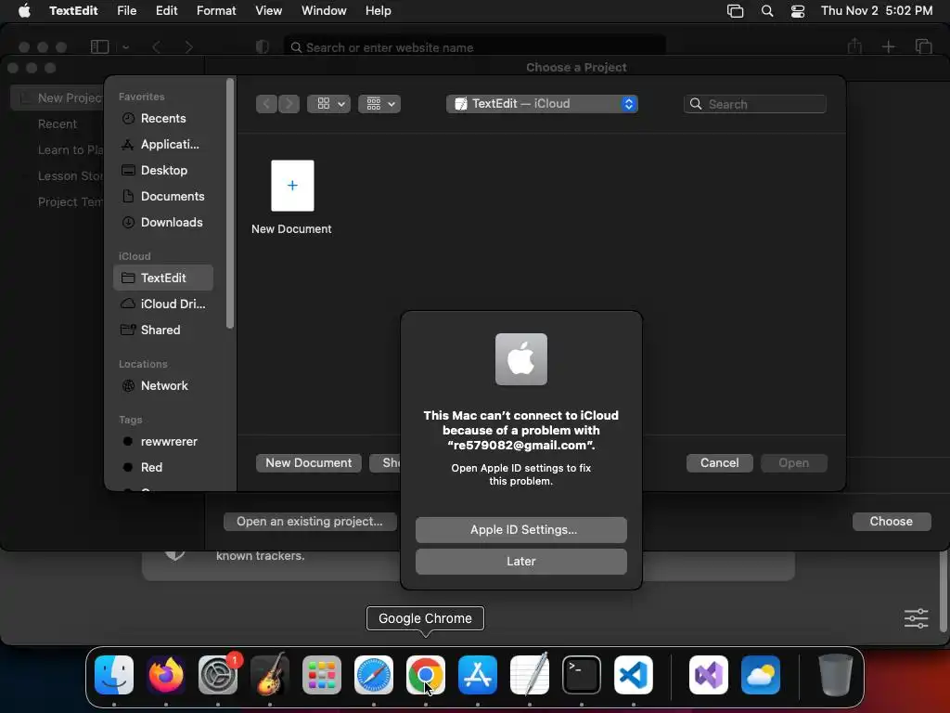Click the New Document button
Screen dimensions: 950x713
[x=308, y=463]
